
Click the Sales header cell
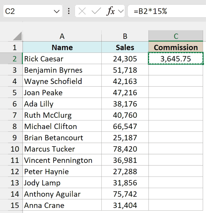coord(125,47)
